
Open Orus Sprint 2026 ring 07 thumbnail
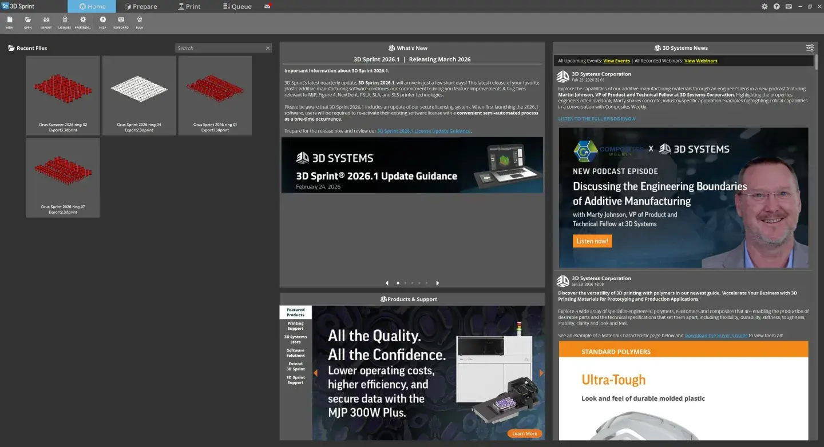63,178
